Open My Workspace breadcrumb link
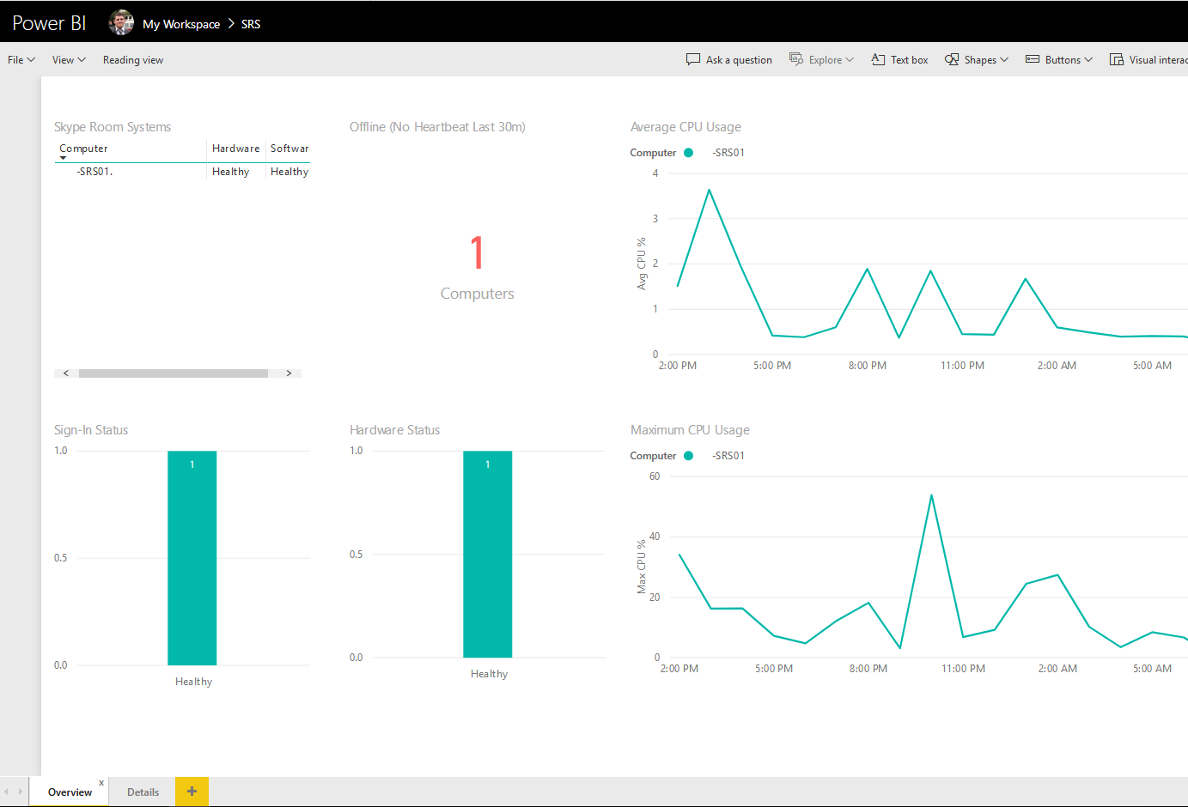This screenshot has width=1188, height=807. coord(181,24)
